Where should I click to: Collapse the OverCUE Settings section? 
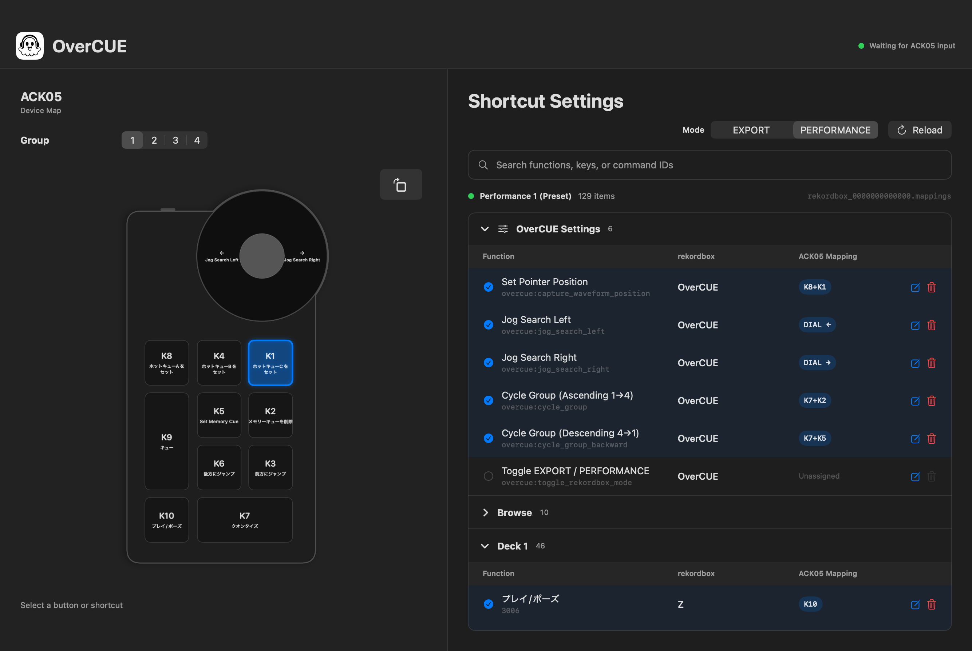click(x=485, y=229)
